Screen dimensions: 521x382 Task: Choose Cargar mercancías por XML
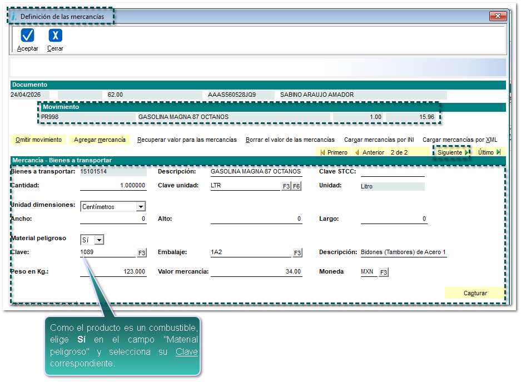coord(460,140)
